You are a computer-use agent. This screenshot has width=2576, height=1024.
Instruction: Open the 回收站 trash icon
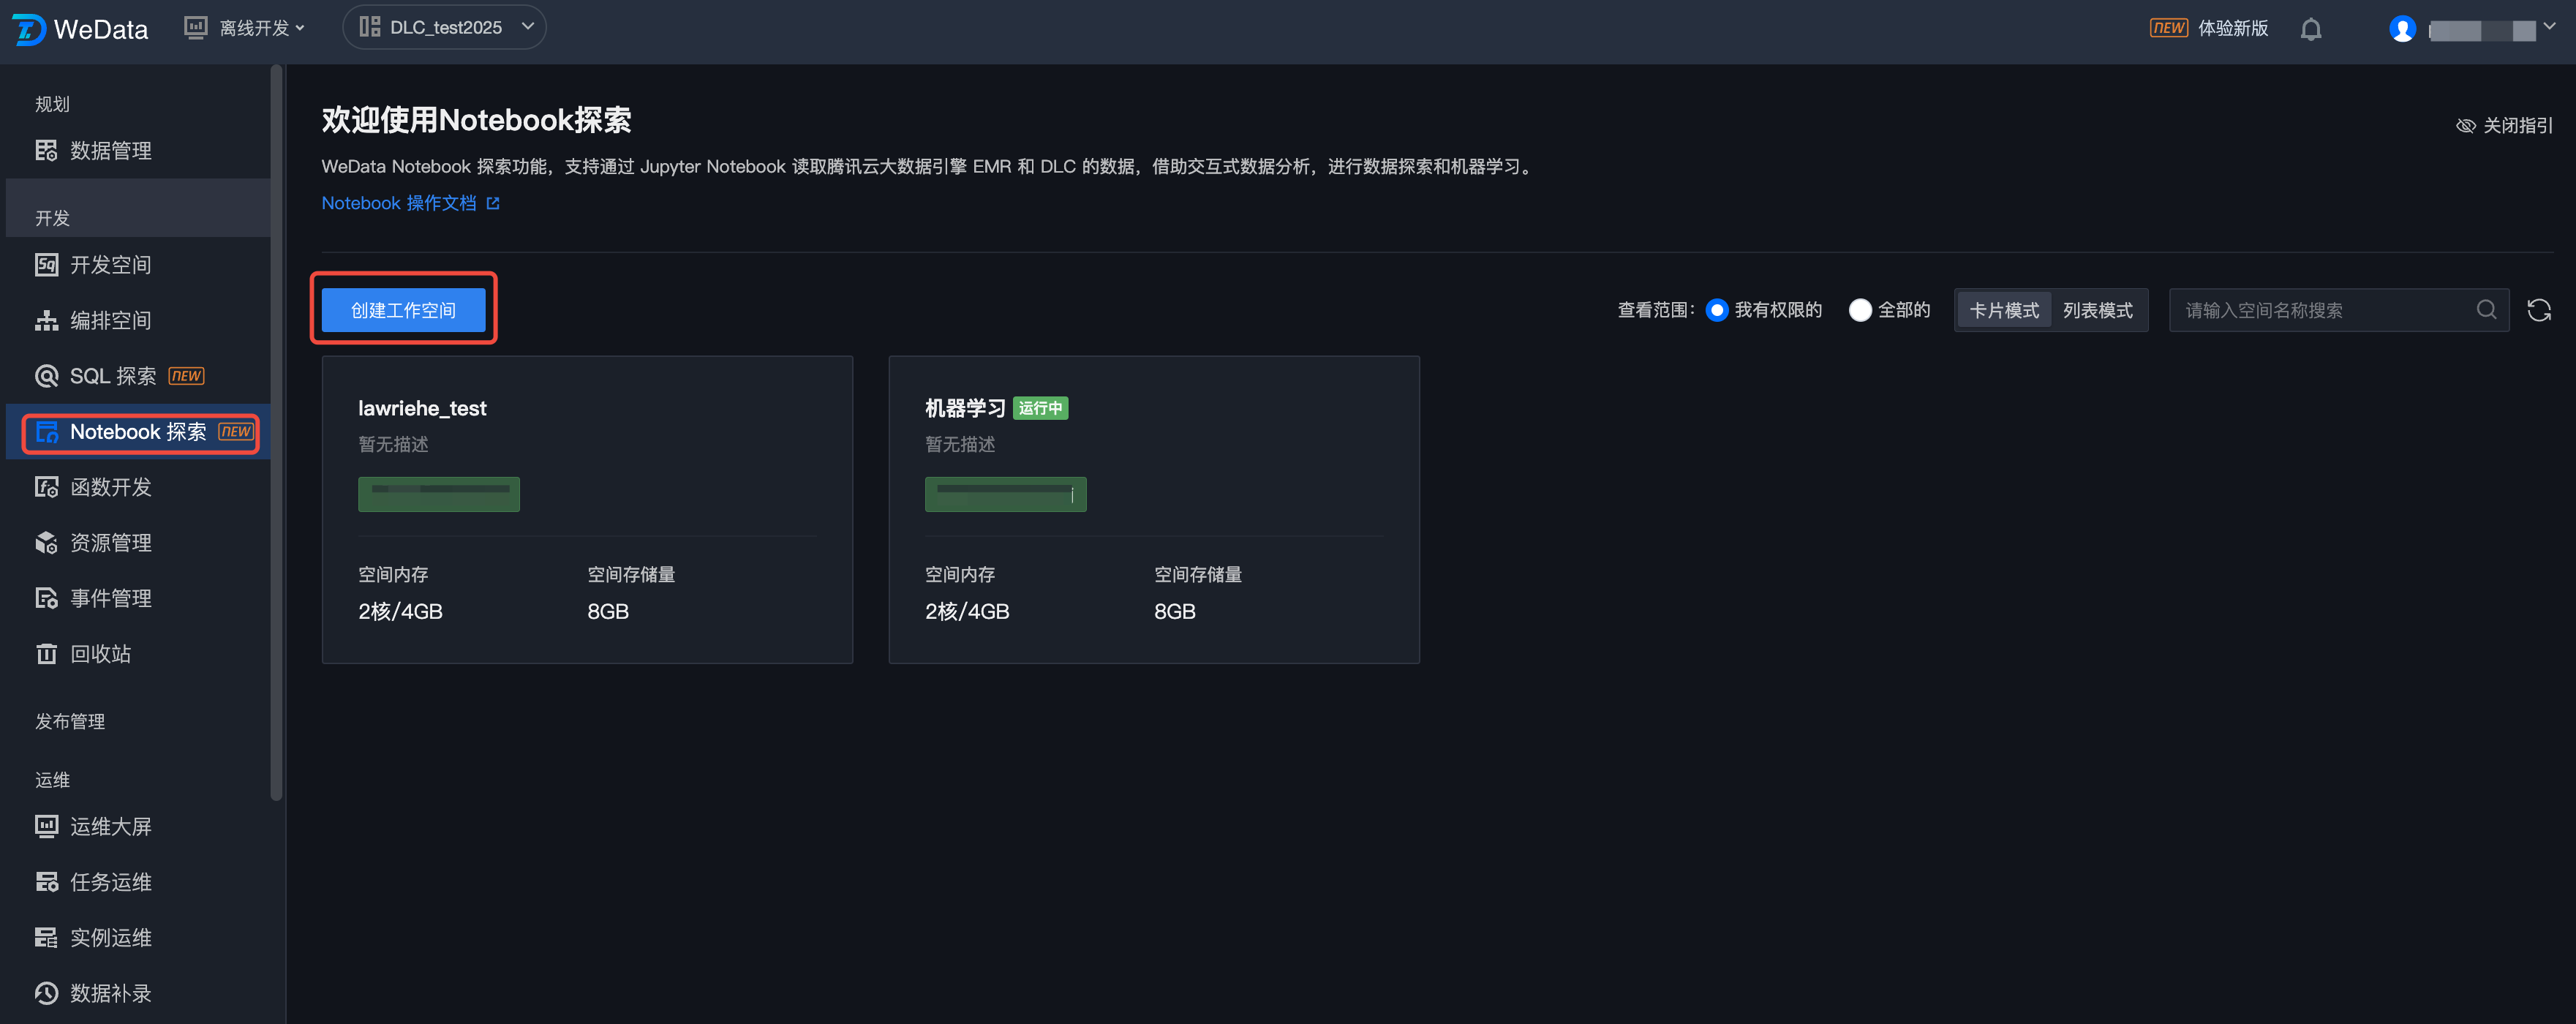tap(46, 654)
